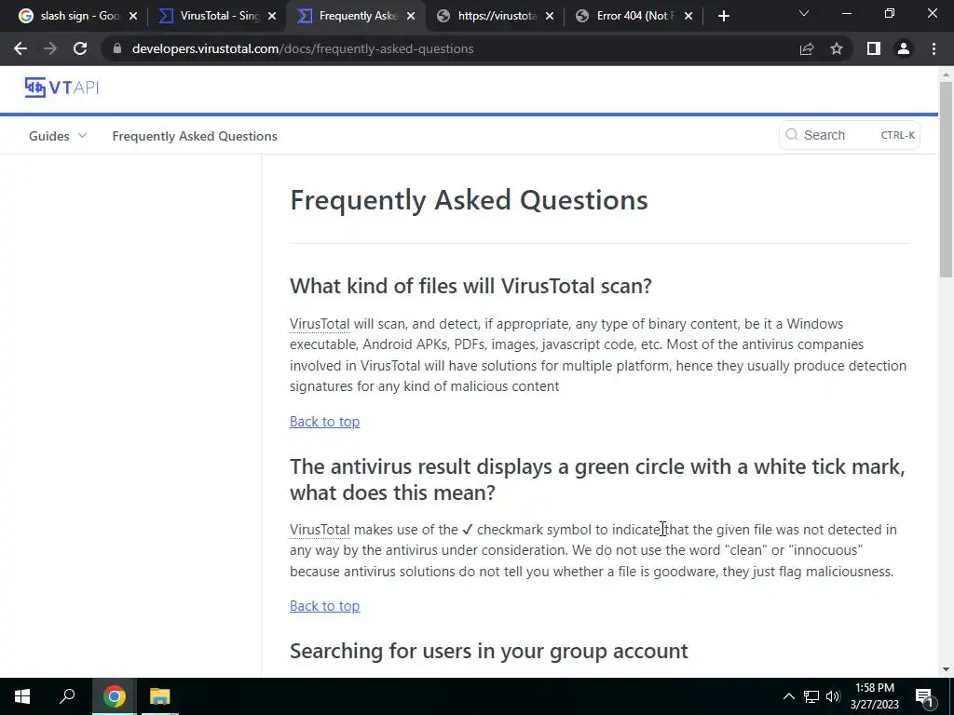Close the 'Frequently Asked' tab
954x715 pixels.
pos(411,16)
